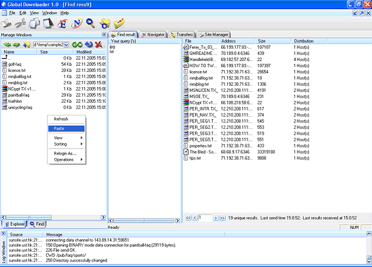
Task: Select MSNLICEN.TX_ result row
Action: [203, 91]
